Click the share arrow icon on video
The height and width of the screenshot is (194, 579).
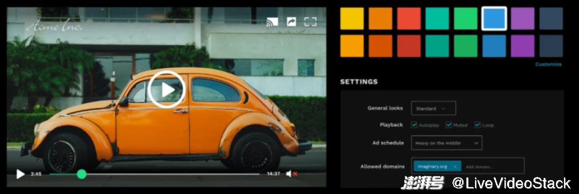tap(292, 22)
